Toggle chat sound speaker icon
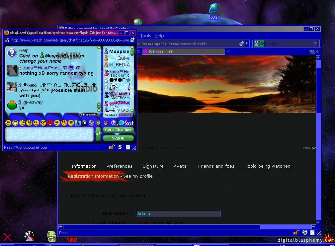The height and width of the screenshot is (246, 335). tap(98, 123)
